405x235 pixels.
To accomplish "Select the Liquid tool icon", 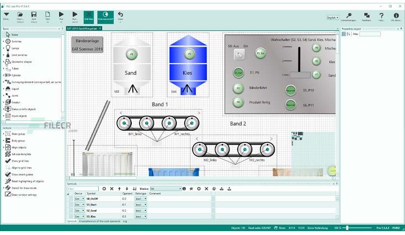I will pyautogui.click(x=8, y=89).
